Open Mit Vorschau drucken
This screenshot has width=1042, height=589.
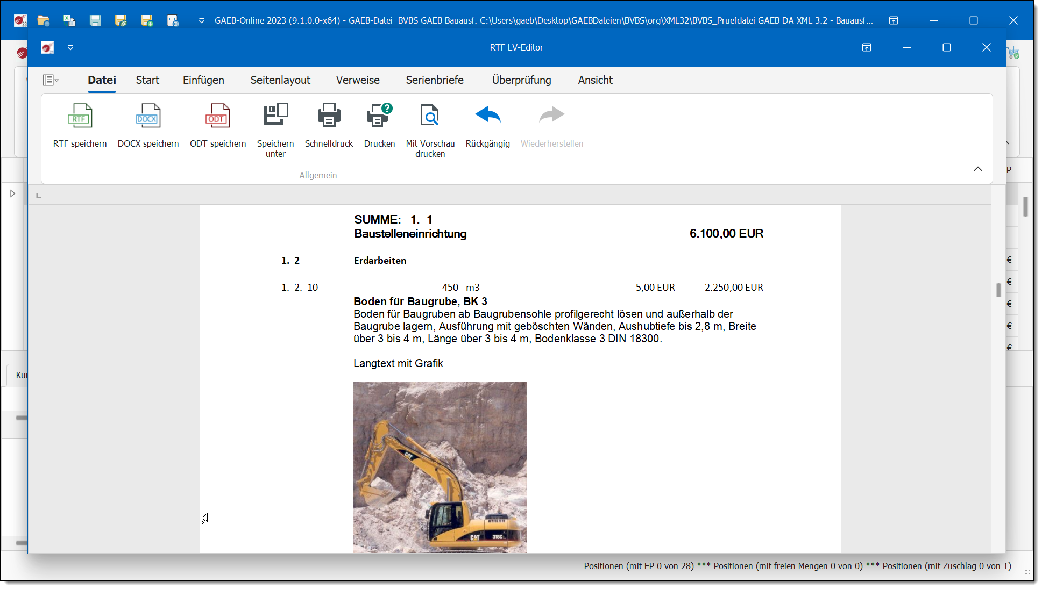430,116
